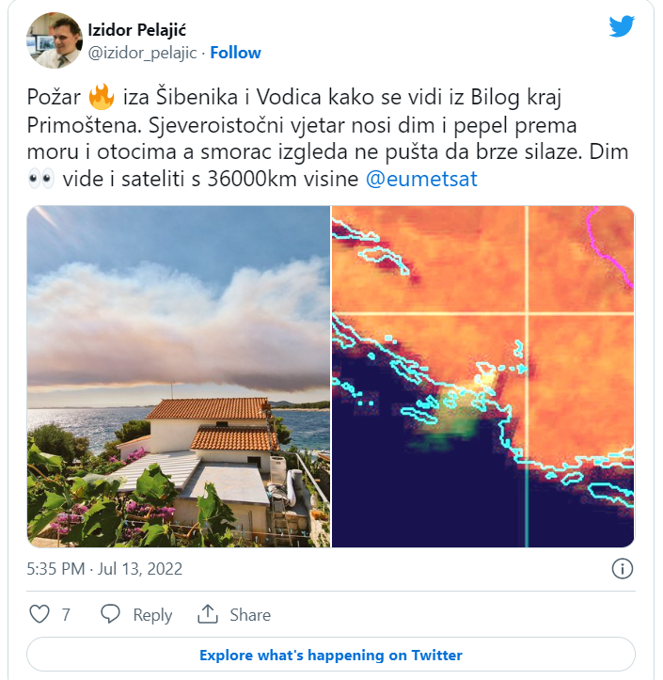Click the share arrow icon
The height and width of the screenshot is (680, 663).
tap(207, 614)
